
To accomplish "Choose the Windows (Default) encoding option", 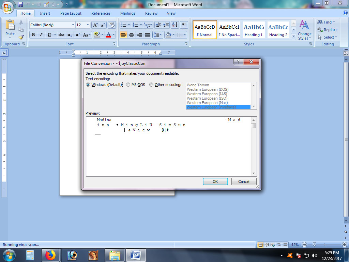I will (x=88, y=85).
